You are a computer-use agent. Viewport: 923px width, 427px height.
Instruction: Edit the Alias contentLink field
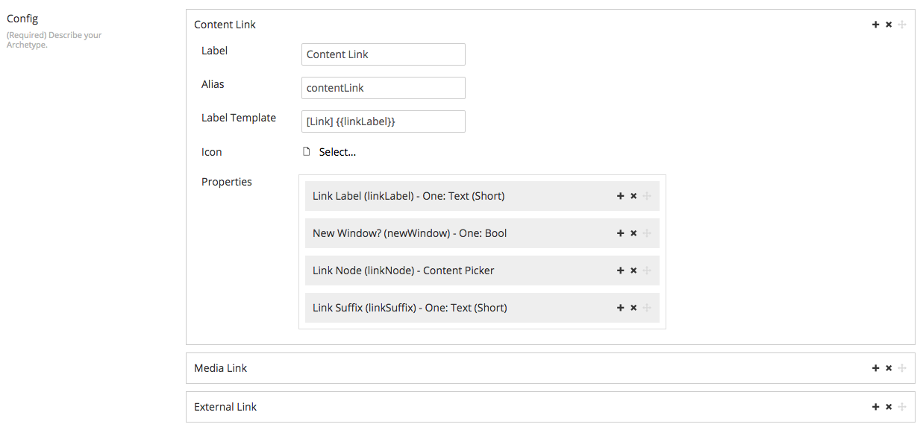pos(384,88)
